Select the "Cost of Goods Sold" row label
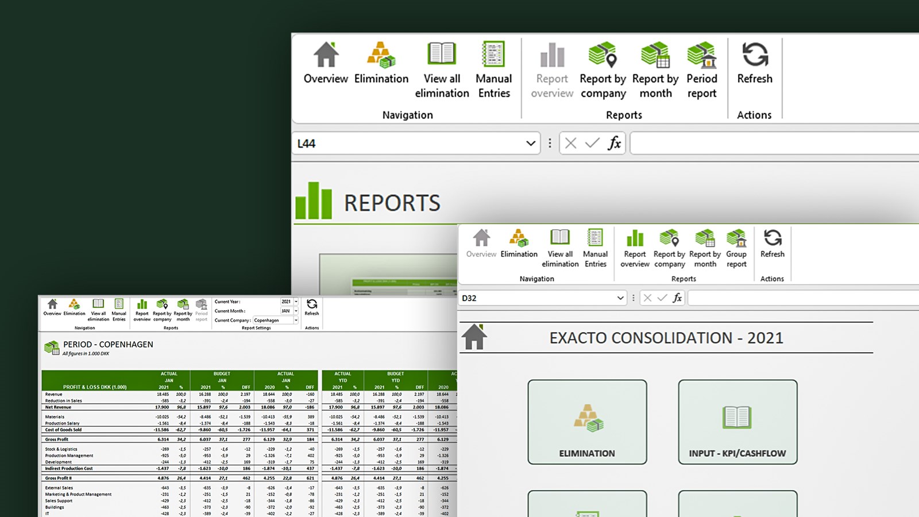919x517 pixels. 63,430
